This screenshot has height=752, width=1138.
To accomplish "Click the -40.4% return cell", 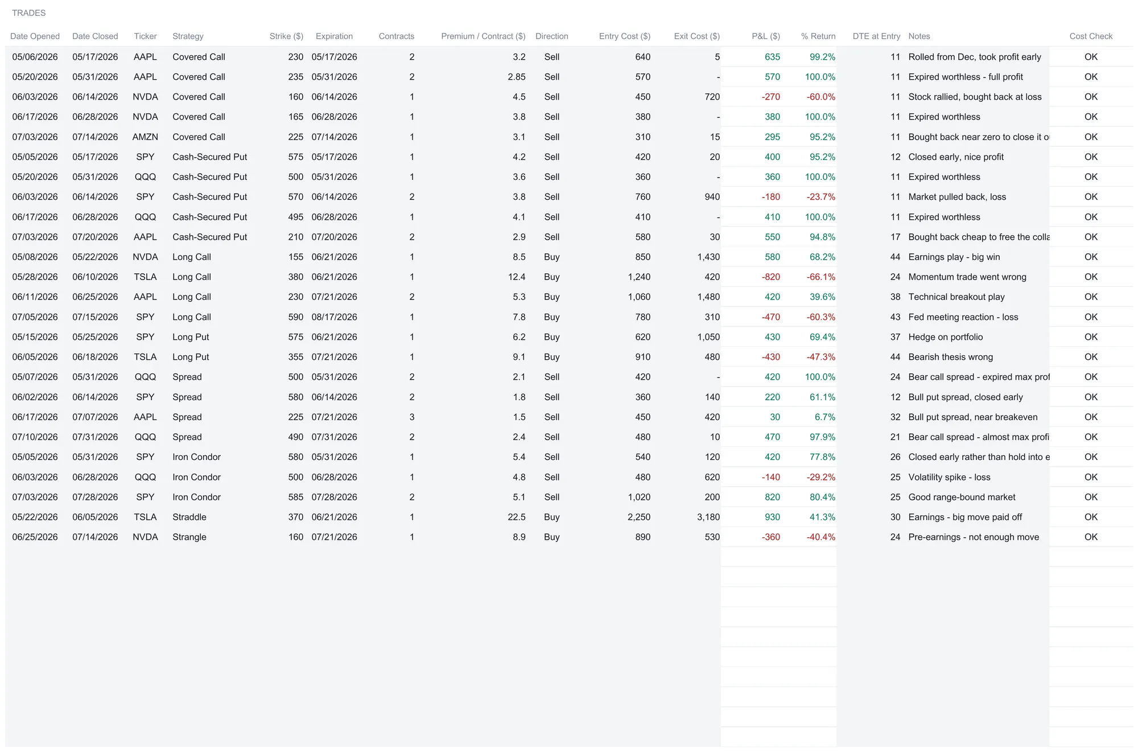I will click(820, 537).
